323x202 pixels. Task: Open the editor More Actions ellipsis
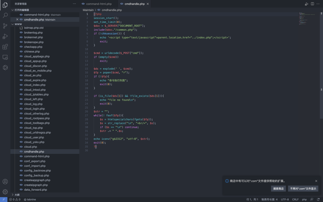(x=318, y=4)
